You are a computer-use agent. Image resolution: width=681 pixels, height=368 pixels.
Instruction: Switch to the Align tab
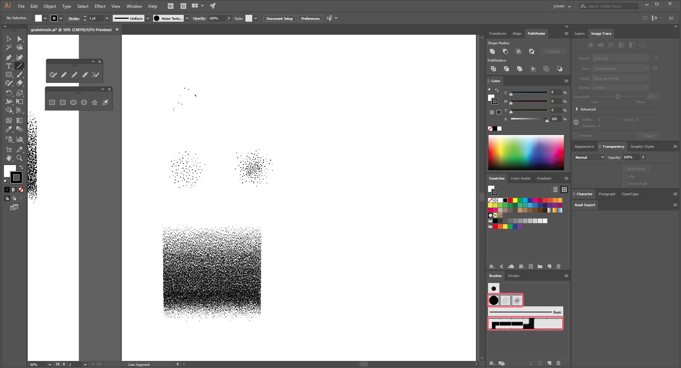[x=517, y=34]
